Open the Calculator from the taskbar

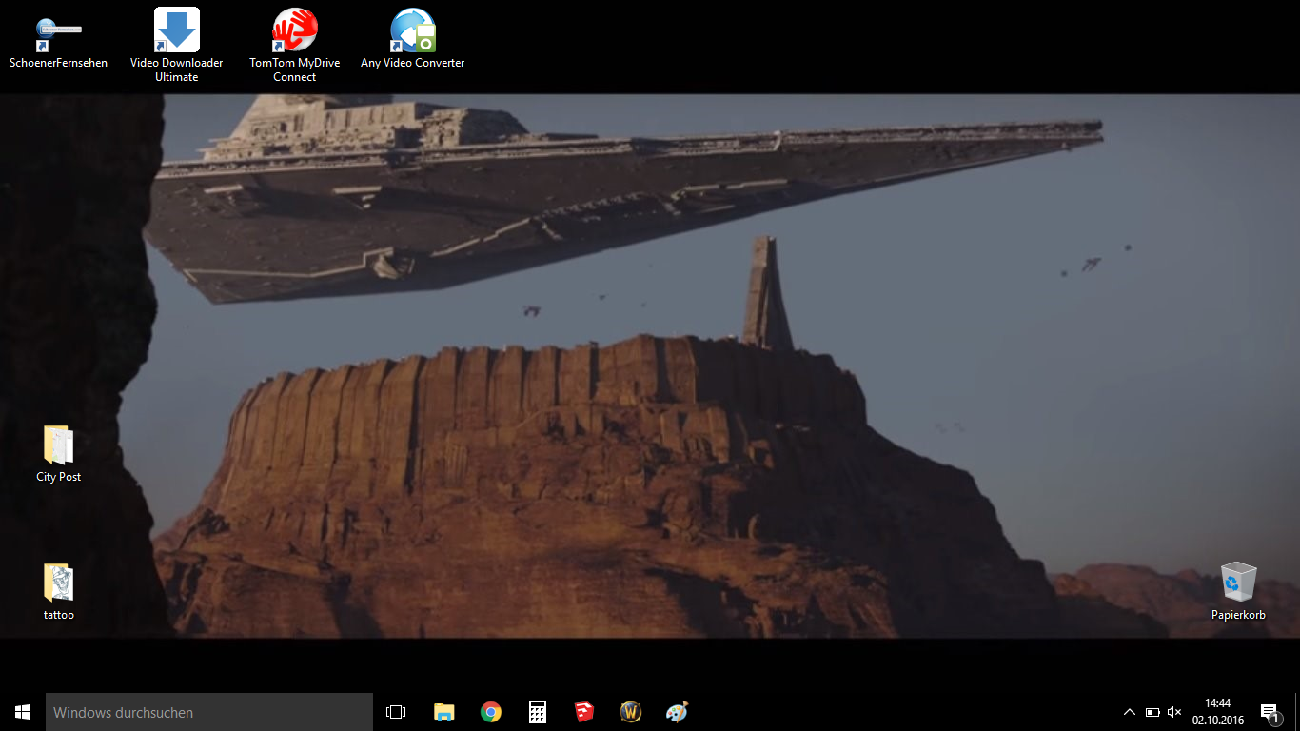[x=538, y=712]
